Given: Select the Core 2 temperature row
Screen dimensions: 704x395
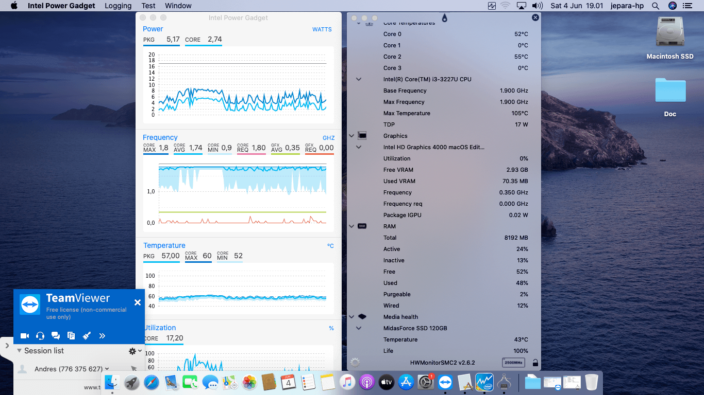Looking at the screenshot, I should (x=444, y=57).
